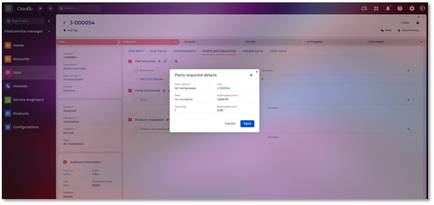Switch to the JOB ITEMS tab
The image size is (434, 205).
click(158, 51)
